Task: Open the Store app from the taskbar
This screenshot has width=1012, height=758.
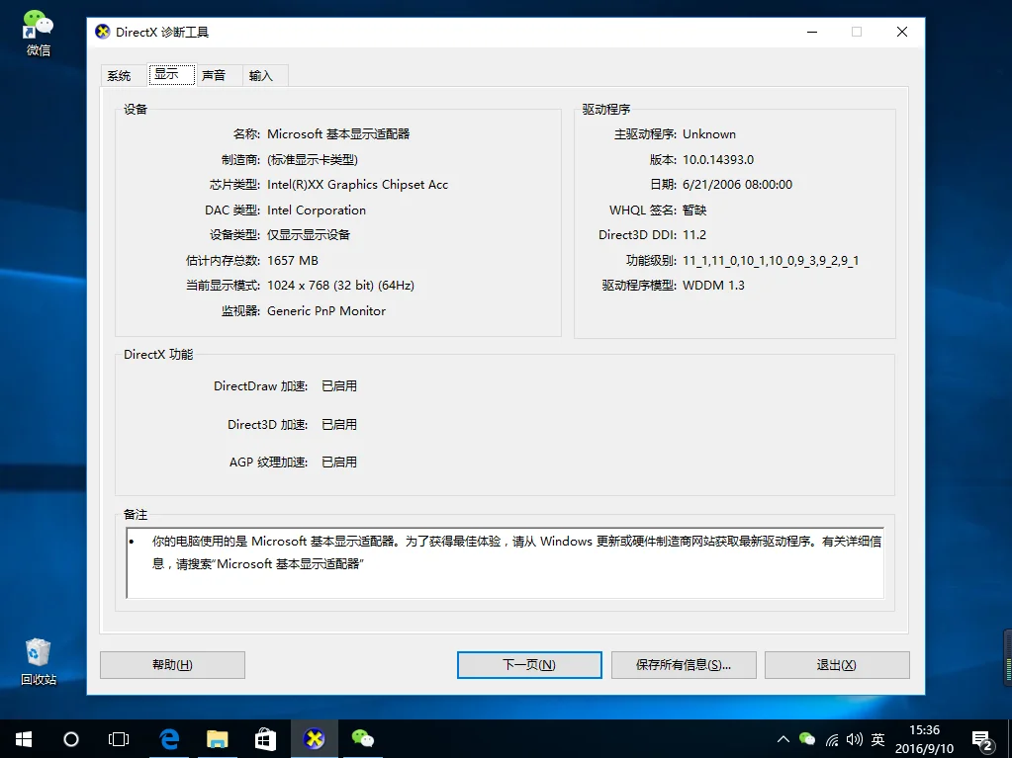Action: (x=265, y=738)
